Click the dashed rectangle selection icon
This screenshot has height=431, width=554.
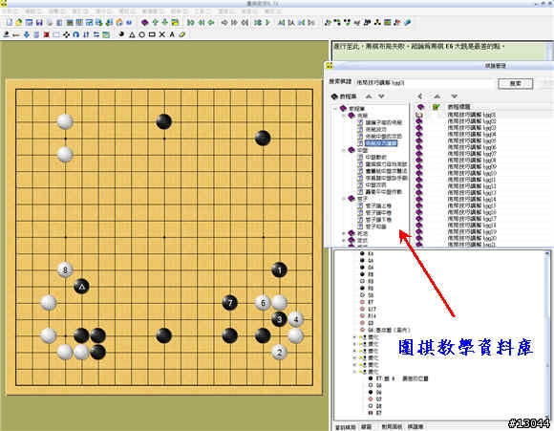coord(55,34)
